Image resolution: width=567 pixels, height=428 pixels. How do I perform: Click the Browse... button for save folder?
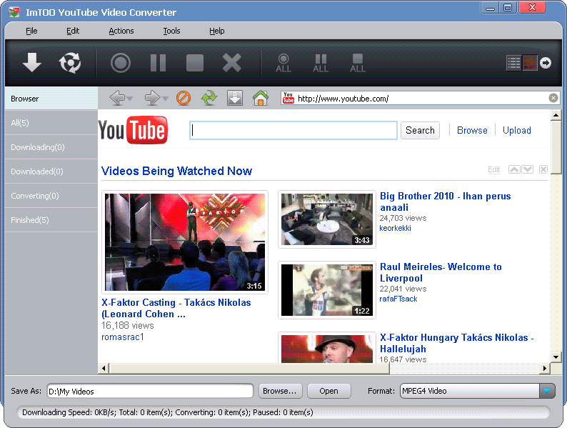(280, 391)
